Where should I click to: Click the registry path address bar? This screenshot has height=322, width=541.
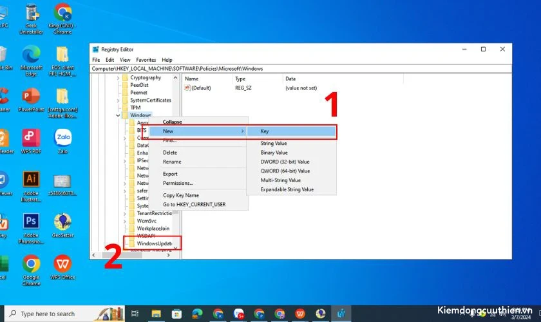pyautogui.click(x=301, y=69)
